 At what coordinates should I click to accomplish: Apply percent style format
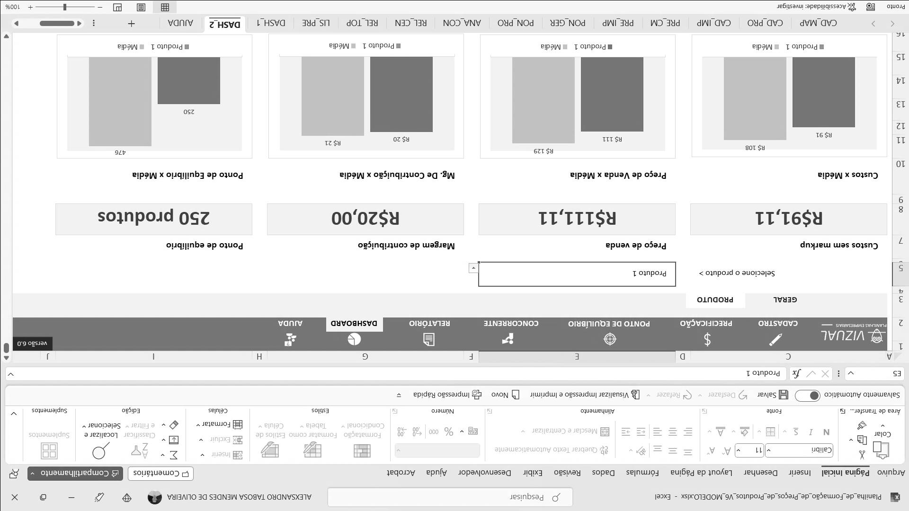click(x=448, y=432)
